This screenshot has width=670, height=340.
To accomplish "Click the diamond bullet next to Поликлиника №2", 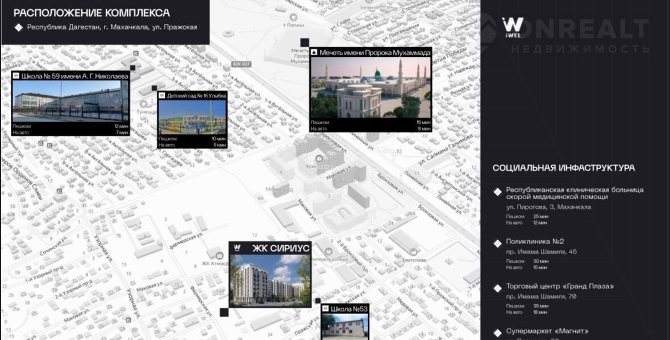I will tap(497, 242).
